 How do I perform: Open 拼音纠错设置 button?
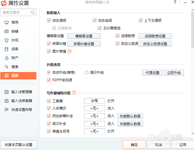84,44
